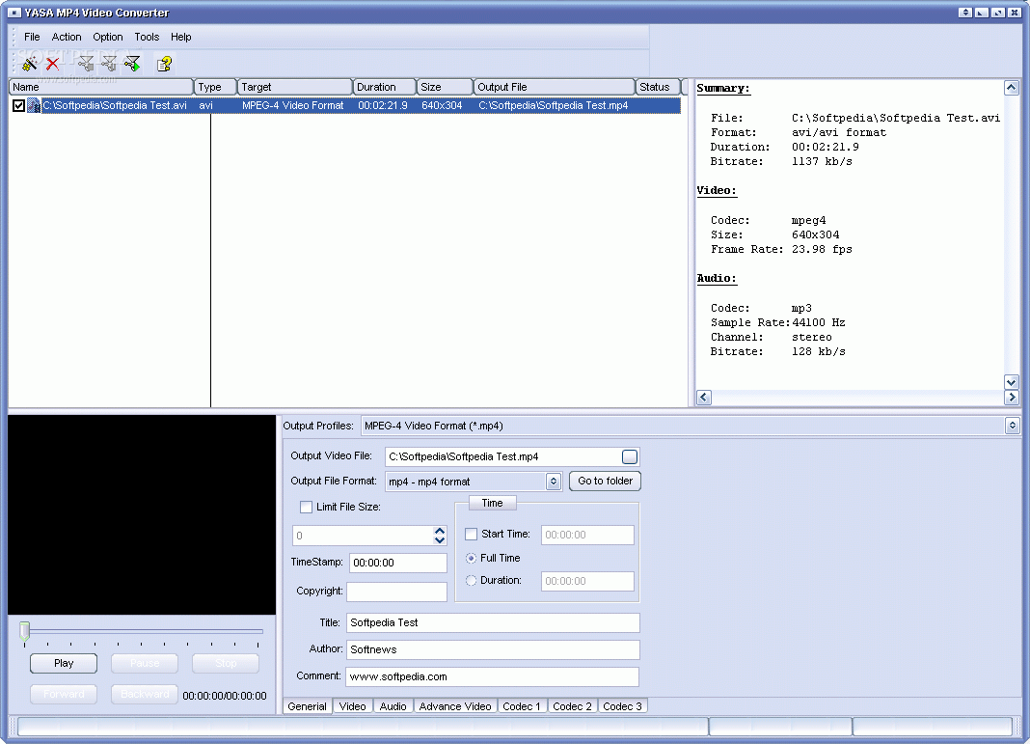This screenshot has height=744, width=1030.
Task: Click the roll-up arrow icon in the title bar
Action: pyautogui.click(x=965, y=12)
